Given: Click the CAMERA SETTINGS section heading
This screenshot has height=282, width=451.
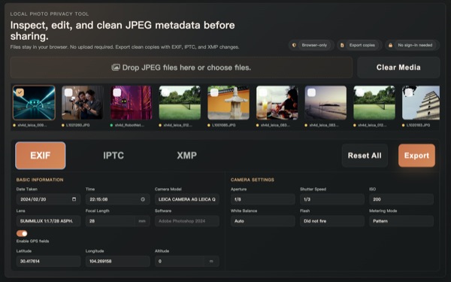Looking at the screenshot, I should coord(253,180).
